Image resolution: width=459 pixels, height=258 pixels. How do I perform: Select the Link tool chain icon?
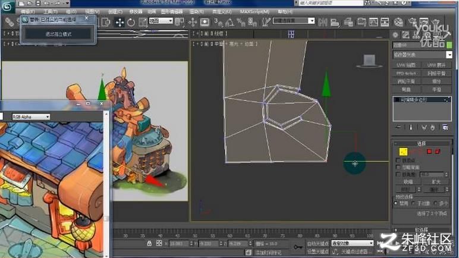click(x=10, y=22)
